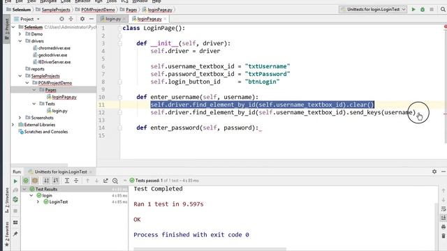Collapse the POMProjectDemo folder
This screenshot has width=447, height=251.
[27, 83]
